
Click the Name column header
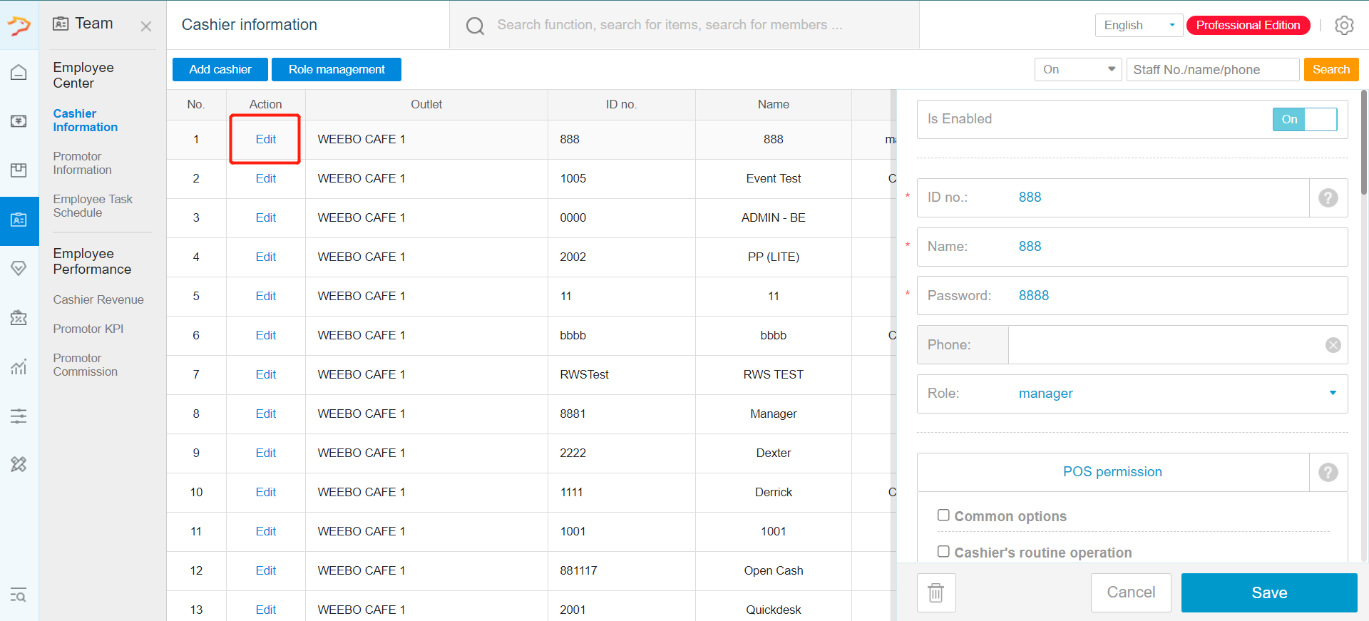click(x=774, y=104)
